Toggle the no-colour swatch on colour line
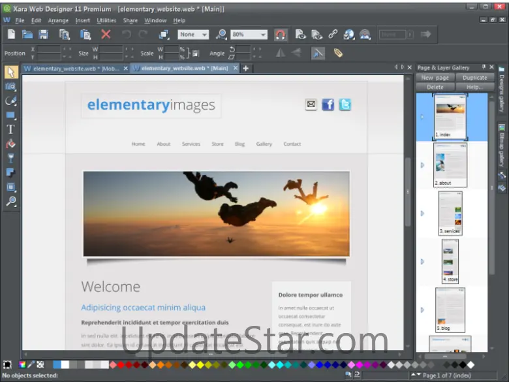Image resolution: width=509 pixels, height=382 pixels. click(x=40, y=364)
